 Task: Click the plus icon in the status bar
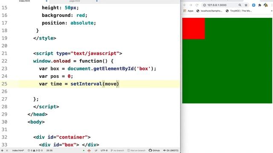(2, 150)
